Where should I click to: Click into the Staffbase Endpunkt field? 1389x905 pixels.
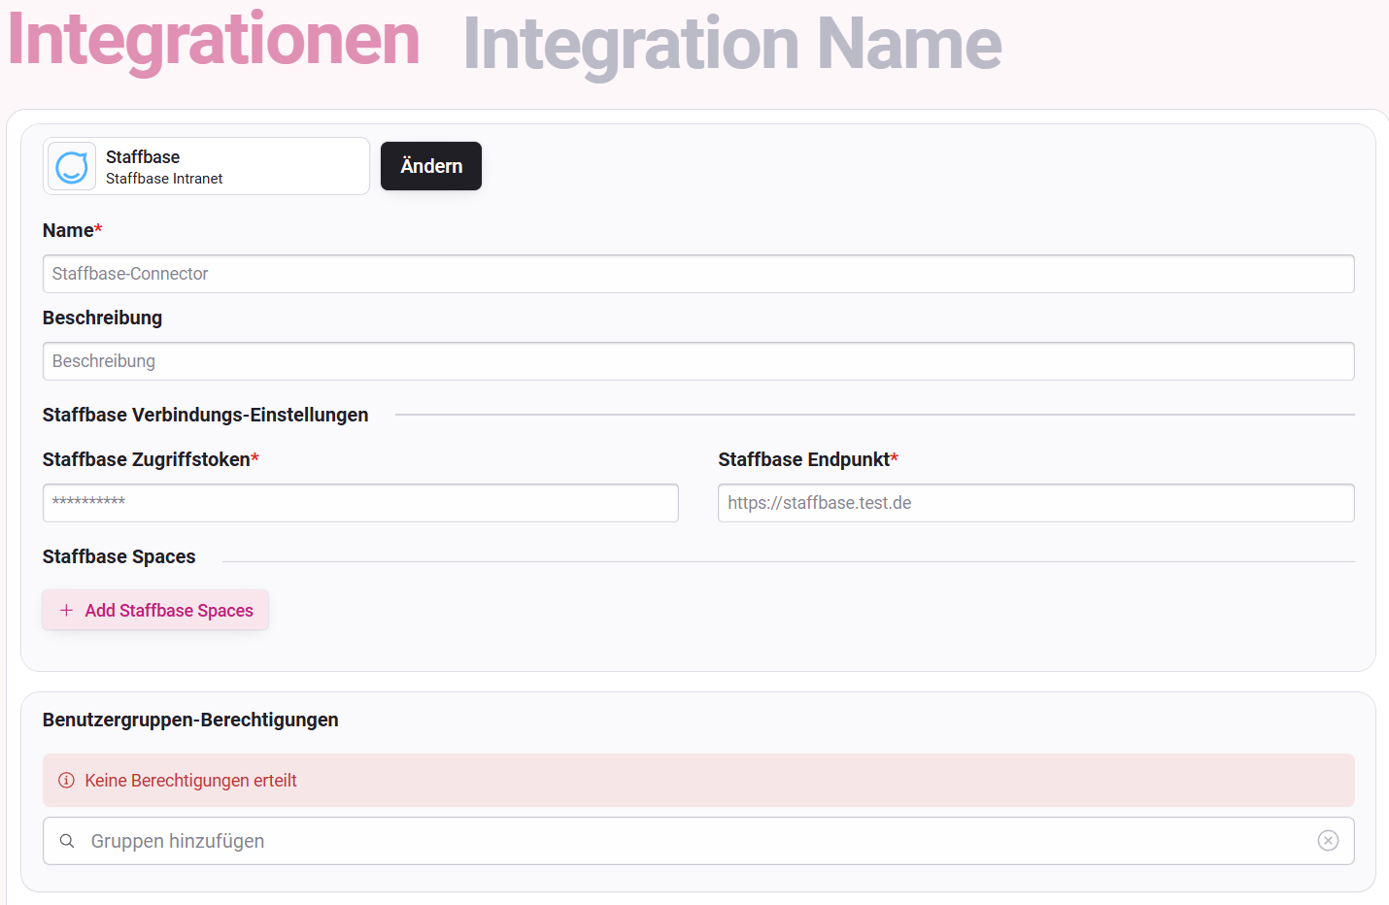tap(1036, 503)
